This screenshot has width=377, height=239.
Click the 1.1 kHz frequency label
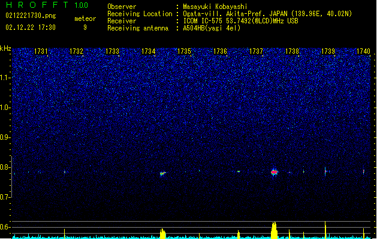[5, 78]
